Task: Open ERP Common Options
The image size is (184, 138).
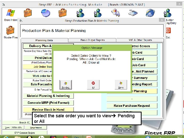Action: click(x=25, y=133)
